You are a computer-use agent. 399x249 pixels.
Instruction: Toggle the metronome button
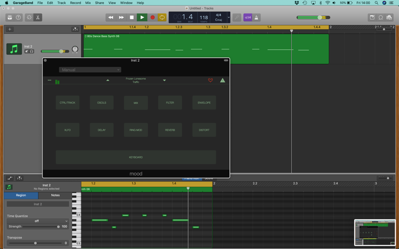(256, 17)
